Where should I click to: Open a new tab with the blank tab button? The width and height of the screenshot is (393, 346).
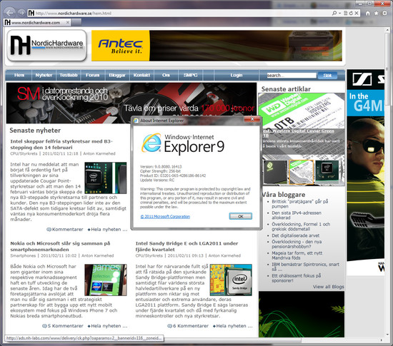76,23
